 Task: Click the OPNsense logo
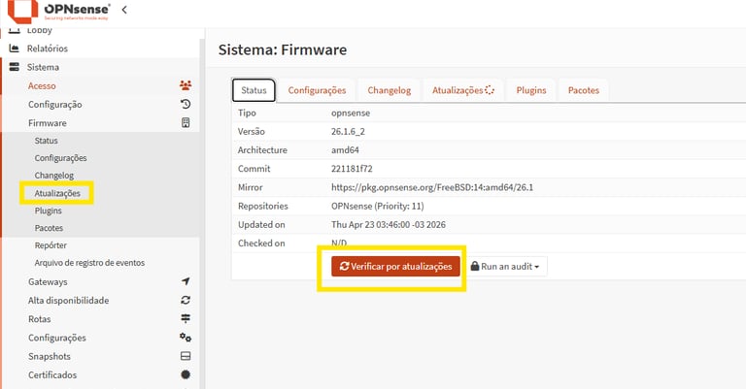(58, 12)
